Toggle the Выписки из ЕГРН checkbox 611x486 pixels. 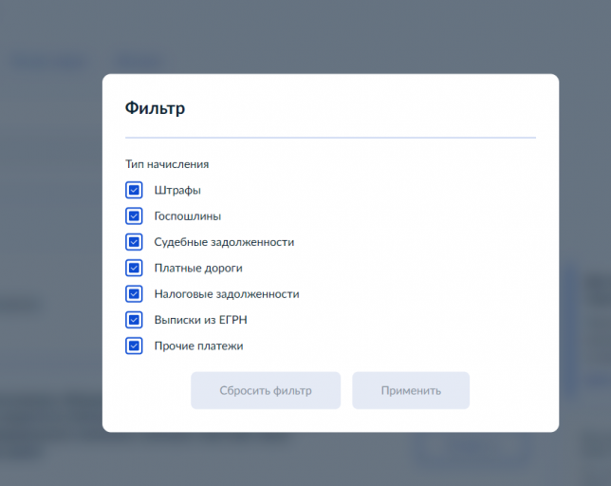(x=134, y=320)
